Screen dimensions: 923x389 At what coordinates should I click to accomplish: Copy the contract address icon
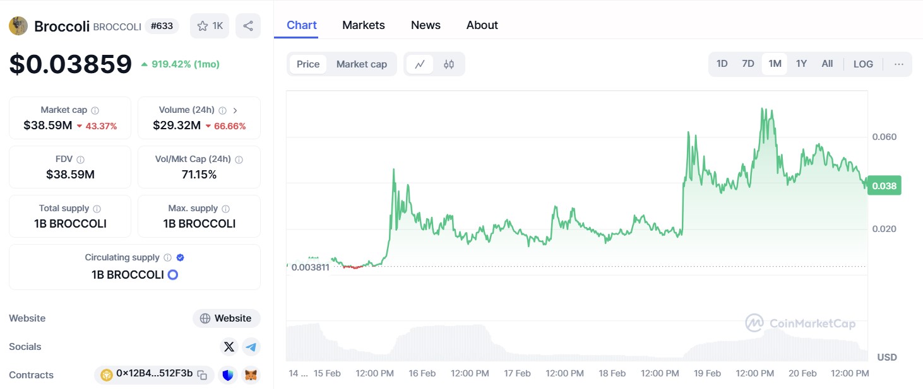point(202,375)
